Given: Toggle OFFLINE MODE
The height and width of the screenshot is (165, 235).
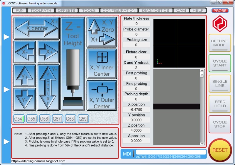Looking at the screenshot, I should tap(219, 43).
